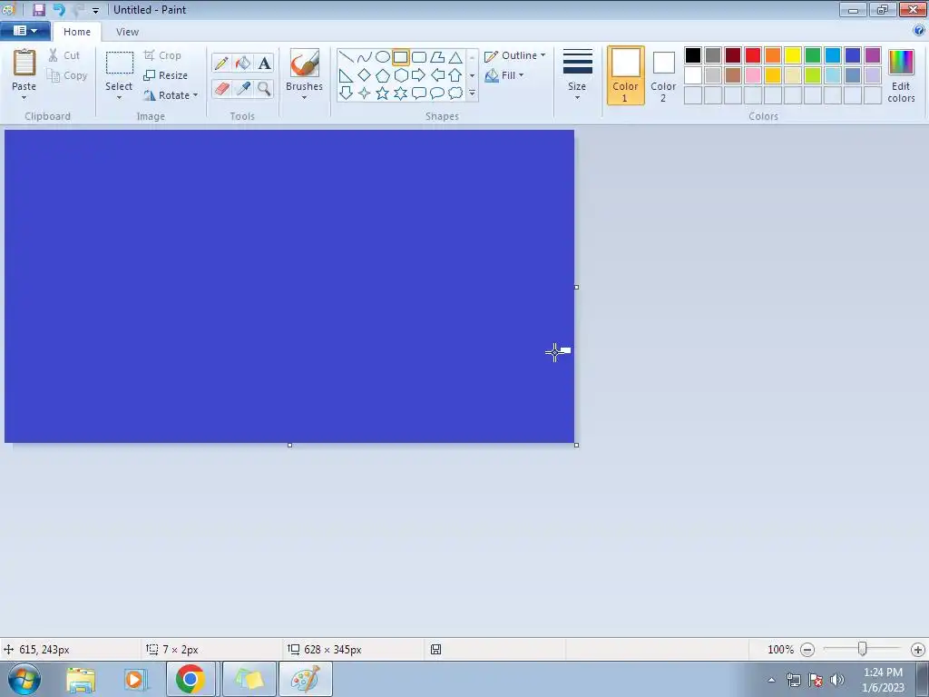The image size is (929, 697).
Task: Undo the last action
Action: click(x=59, y=9)
